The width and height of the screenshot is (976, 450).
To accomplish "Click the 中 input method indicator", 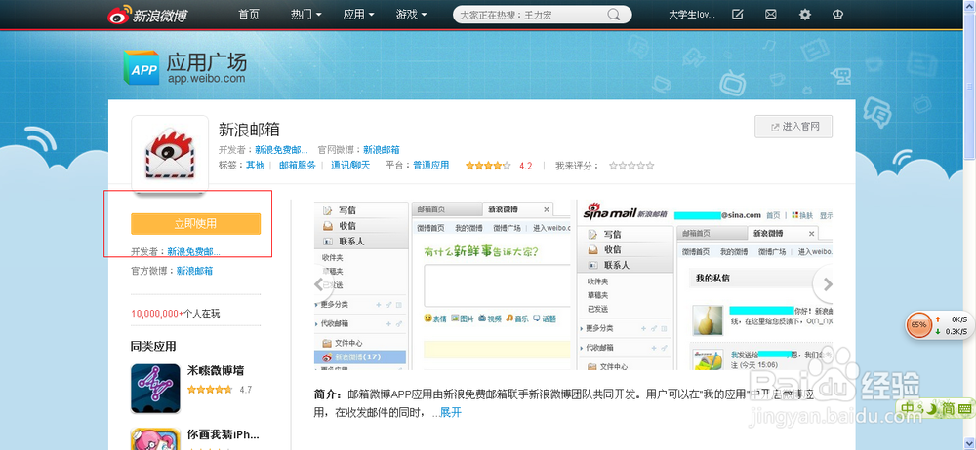I will click(x=909, y=408).
